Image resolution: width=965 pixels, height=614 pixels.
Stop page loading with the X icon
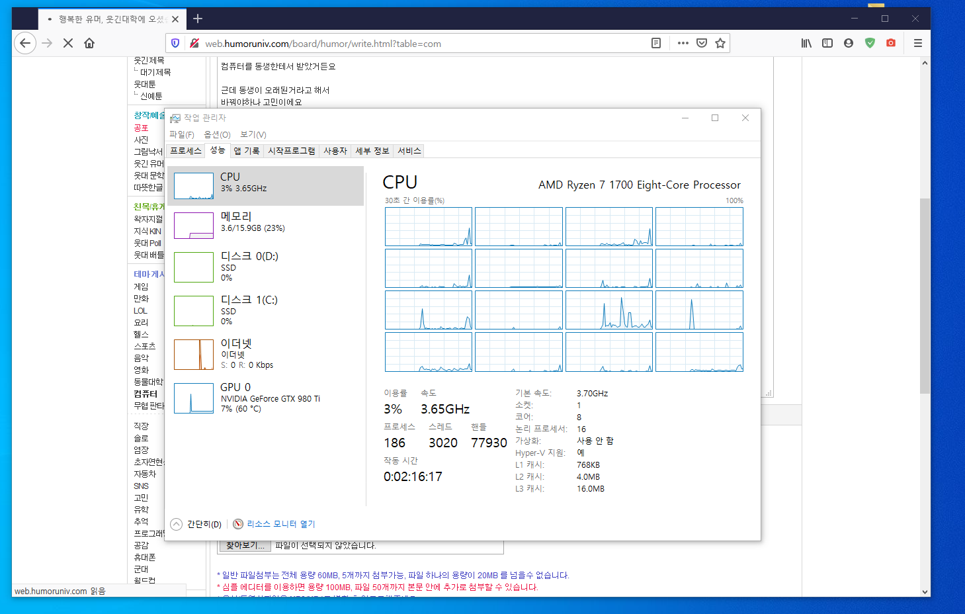(68, 44)
